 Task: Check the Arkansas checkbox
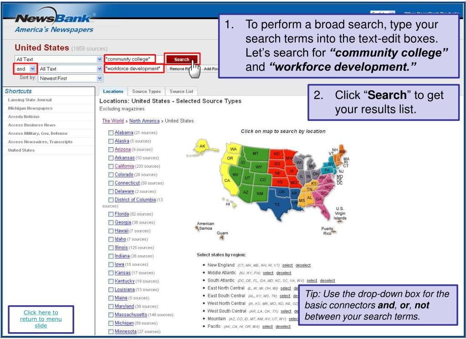click(111, 158)
